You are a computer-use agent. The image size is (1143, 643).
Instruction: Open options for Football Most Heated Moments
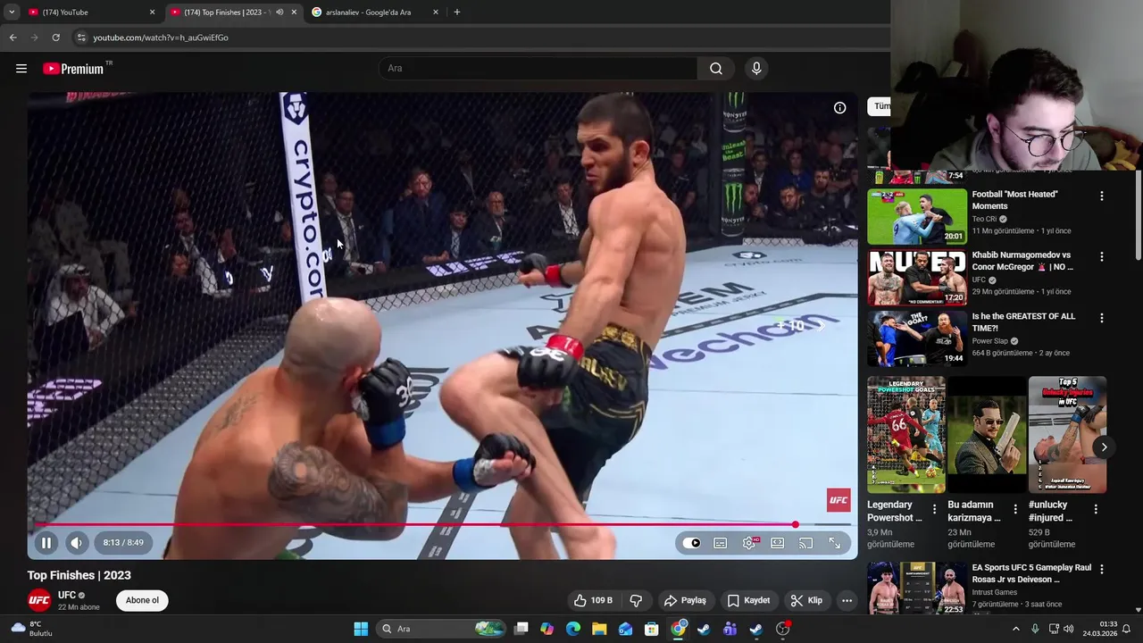coord(1101,196)
